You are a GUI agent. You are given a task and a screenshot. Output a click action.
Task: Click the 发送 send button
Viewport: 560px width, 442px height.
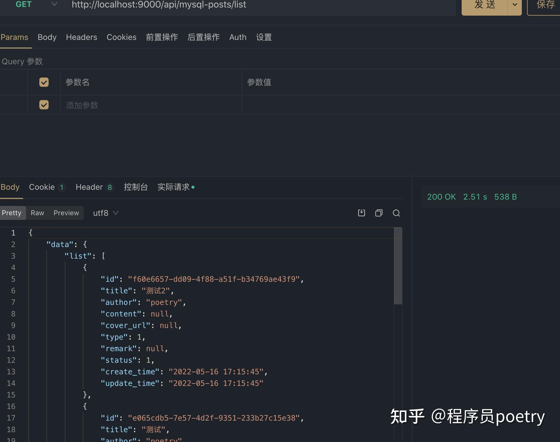pos(485,4)
